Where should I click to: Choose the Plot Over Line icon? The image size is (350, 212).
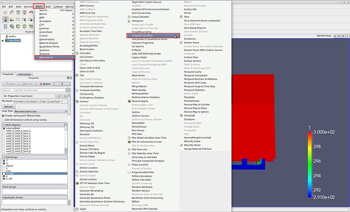[x=129, y=149]
